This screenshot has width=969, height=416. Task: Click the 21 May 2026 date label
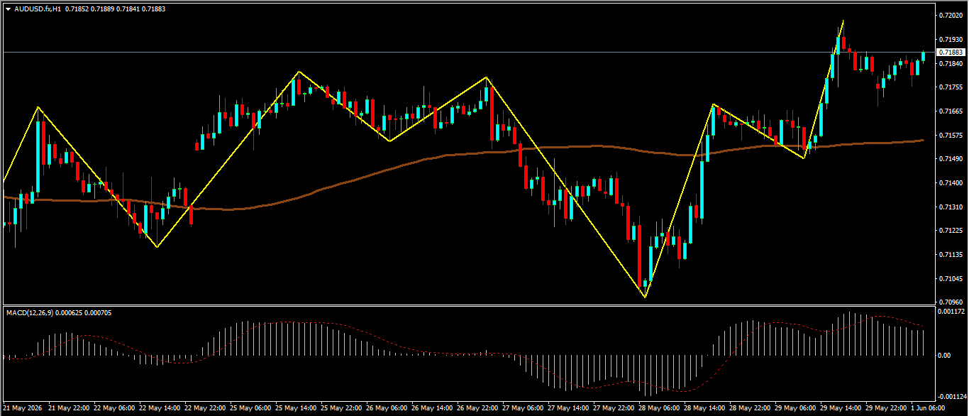point(23,408)
